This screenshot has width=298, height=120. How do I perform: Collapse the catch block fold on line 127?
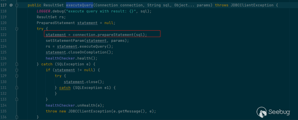pos(17,64)
